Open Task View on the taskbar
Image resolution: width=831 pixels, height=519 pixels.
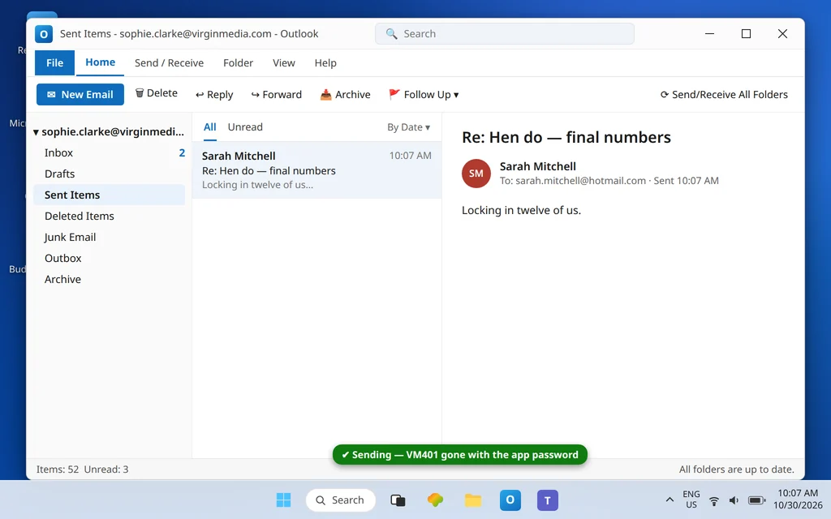click(x=398, y=500)
